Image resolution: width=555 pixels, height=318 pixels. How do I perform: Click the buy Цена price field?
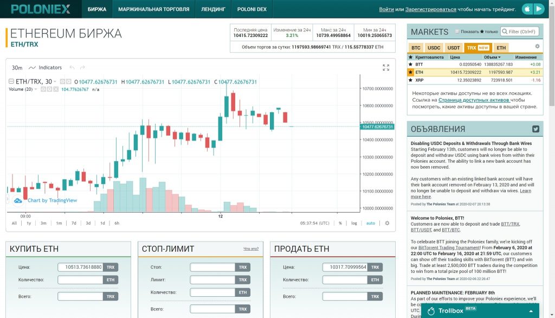coord(80,268)
